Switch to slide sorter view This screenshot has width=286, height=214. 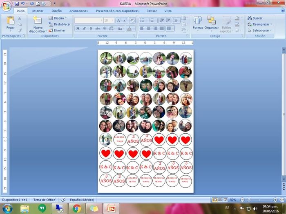[220, 200]
